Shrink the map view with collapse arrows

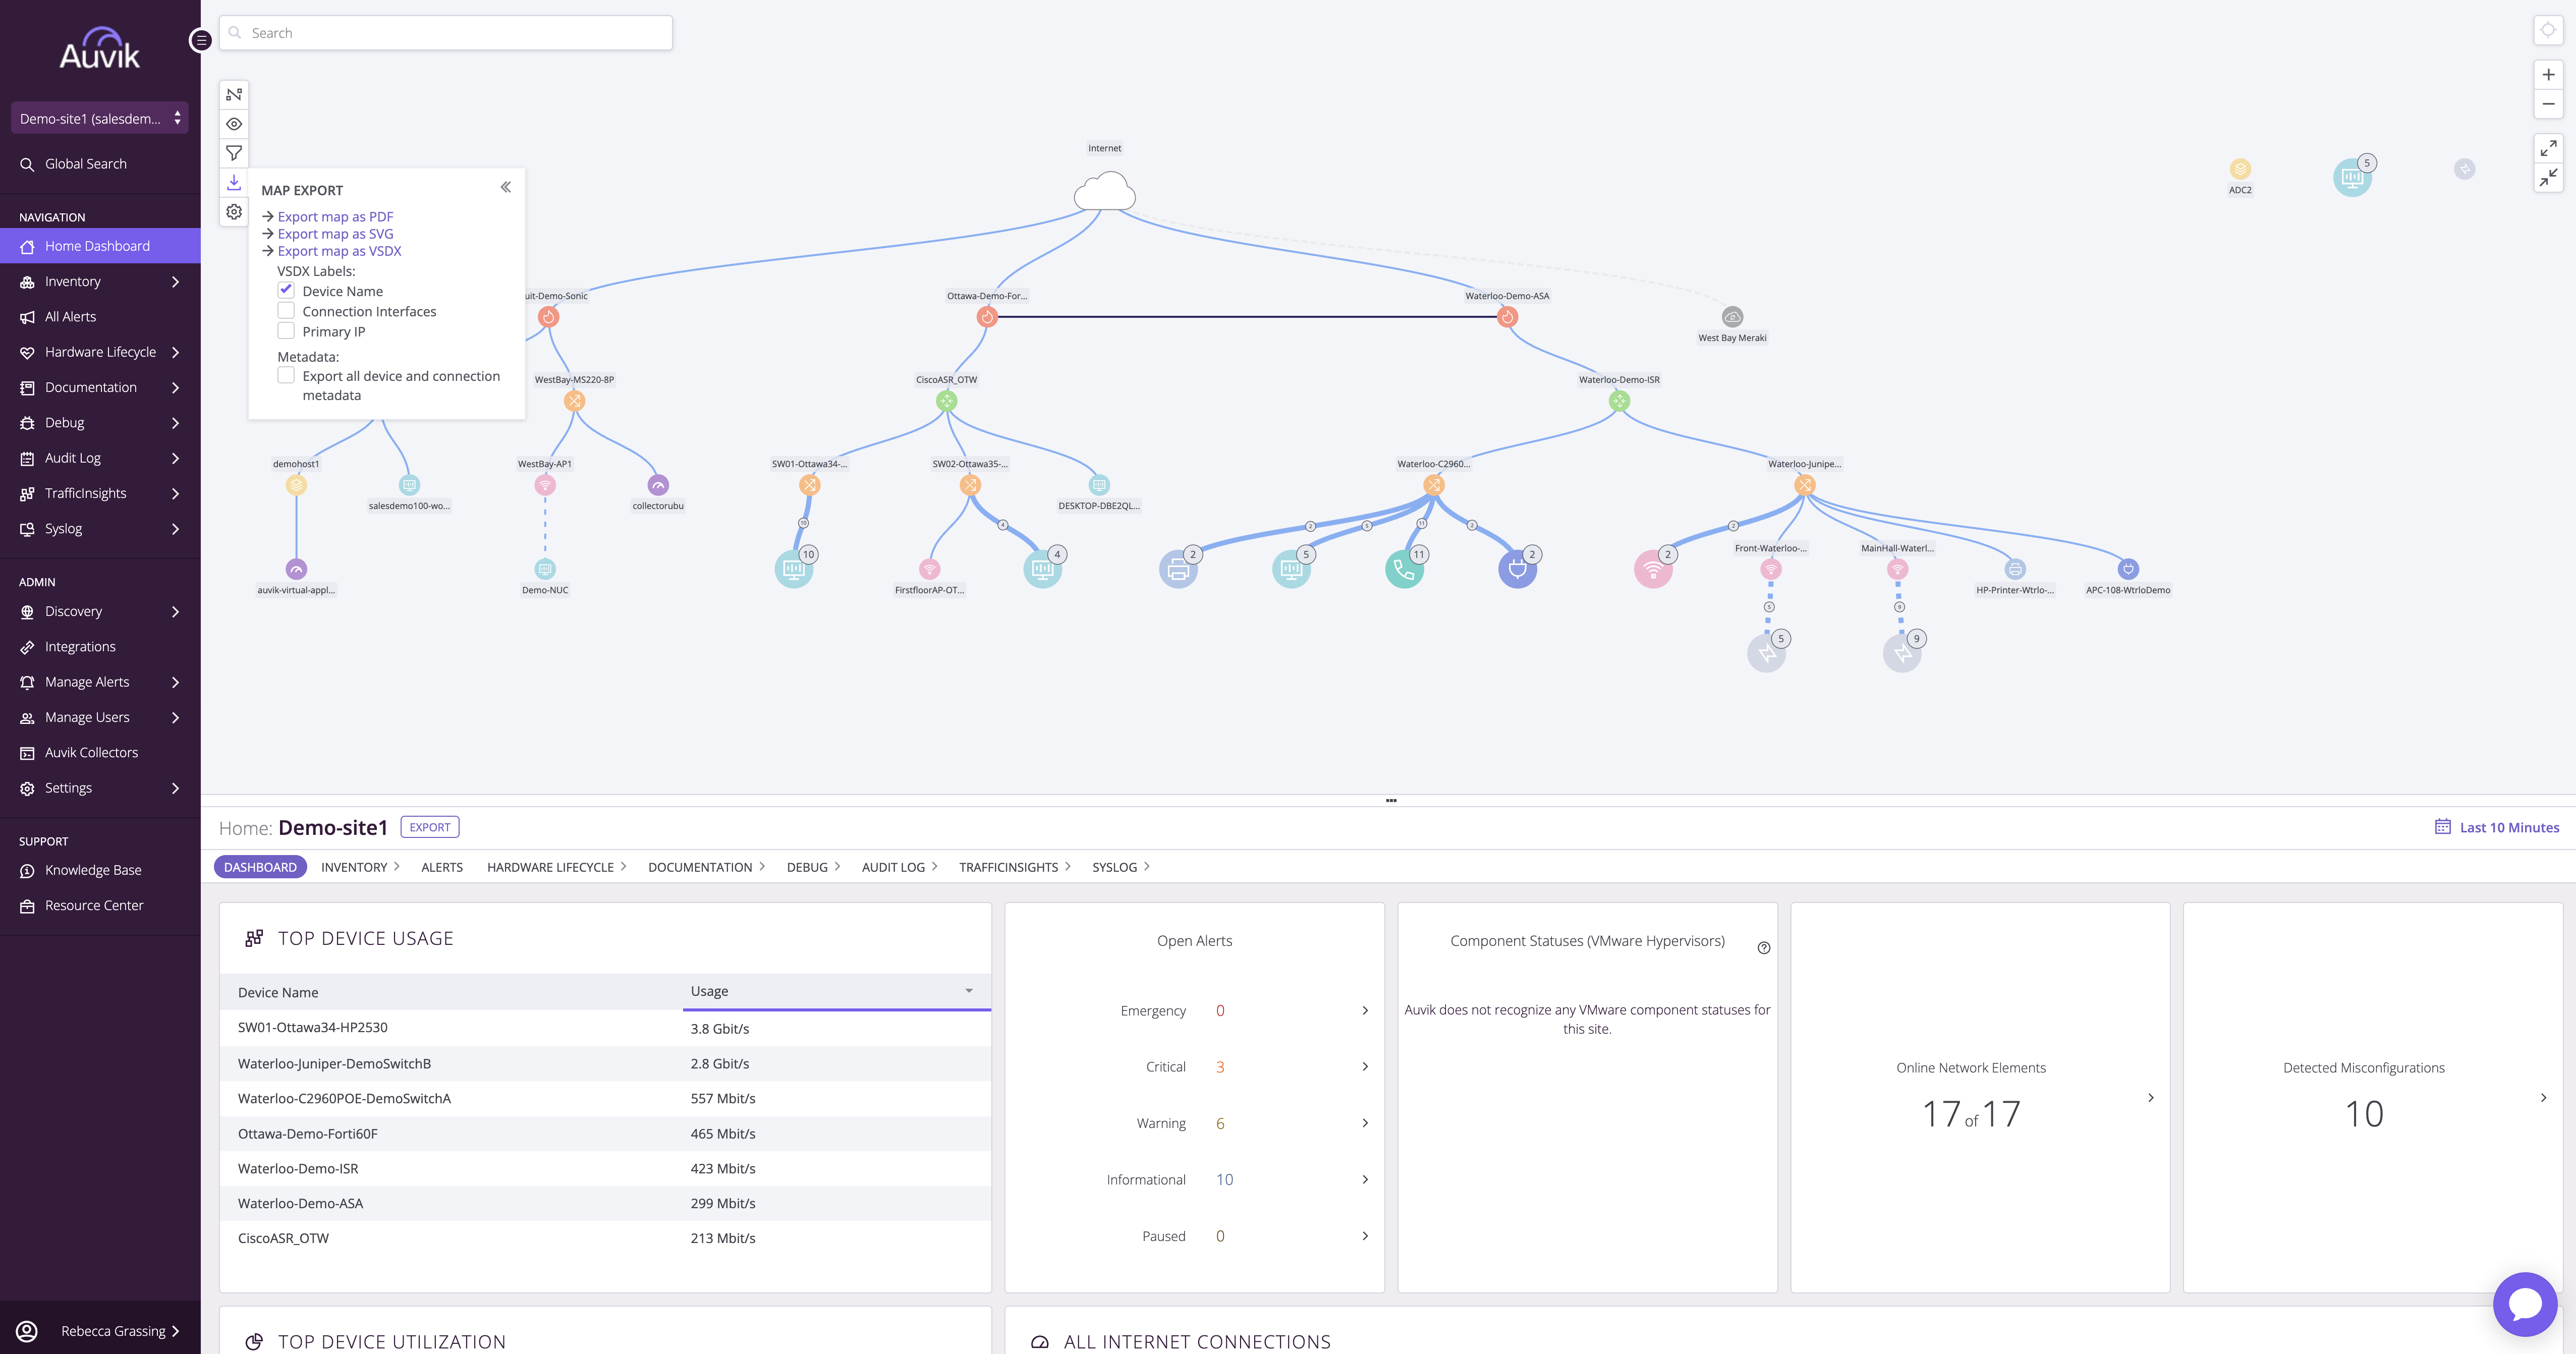pyautogui.click(x=2548, y=177)
